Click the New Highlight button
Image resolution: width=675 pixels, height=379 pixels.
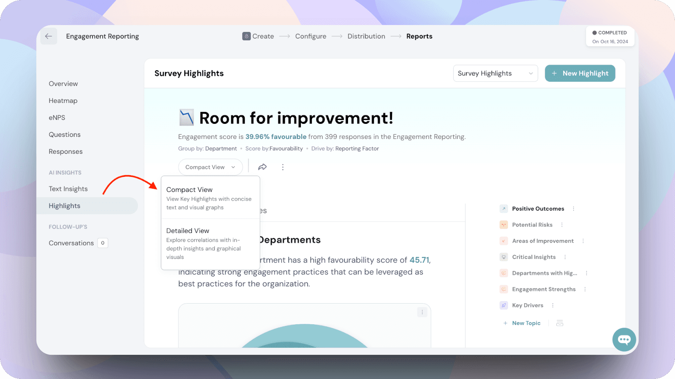[580, 73]
